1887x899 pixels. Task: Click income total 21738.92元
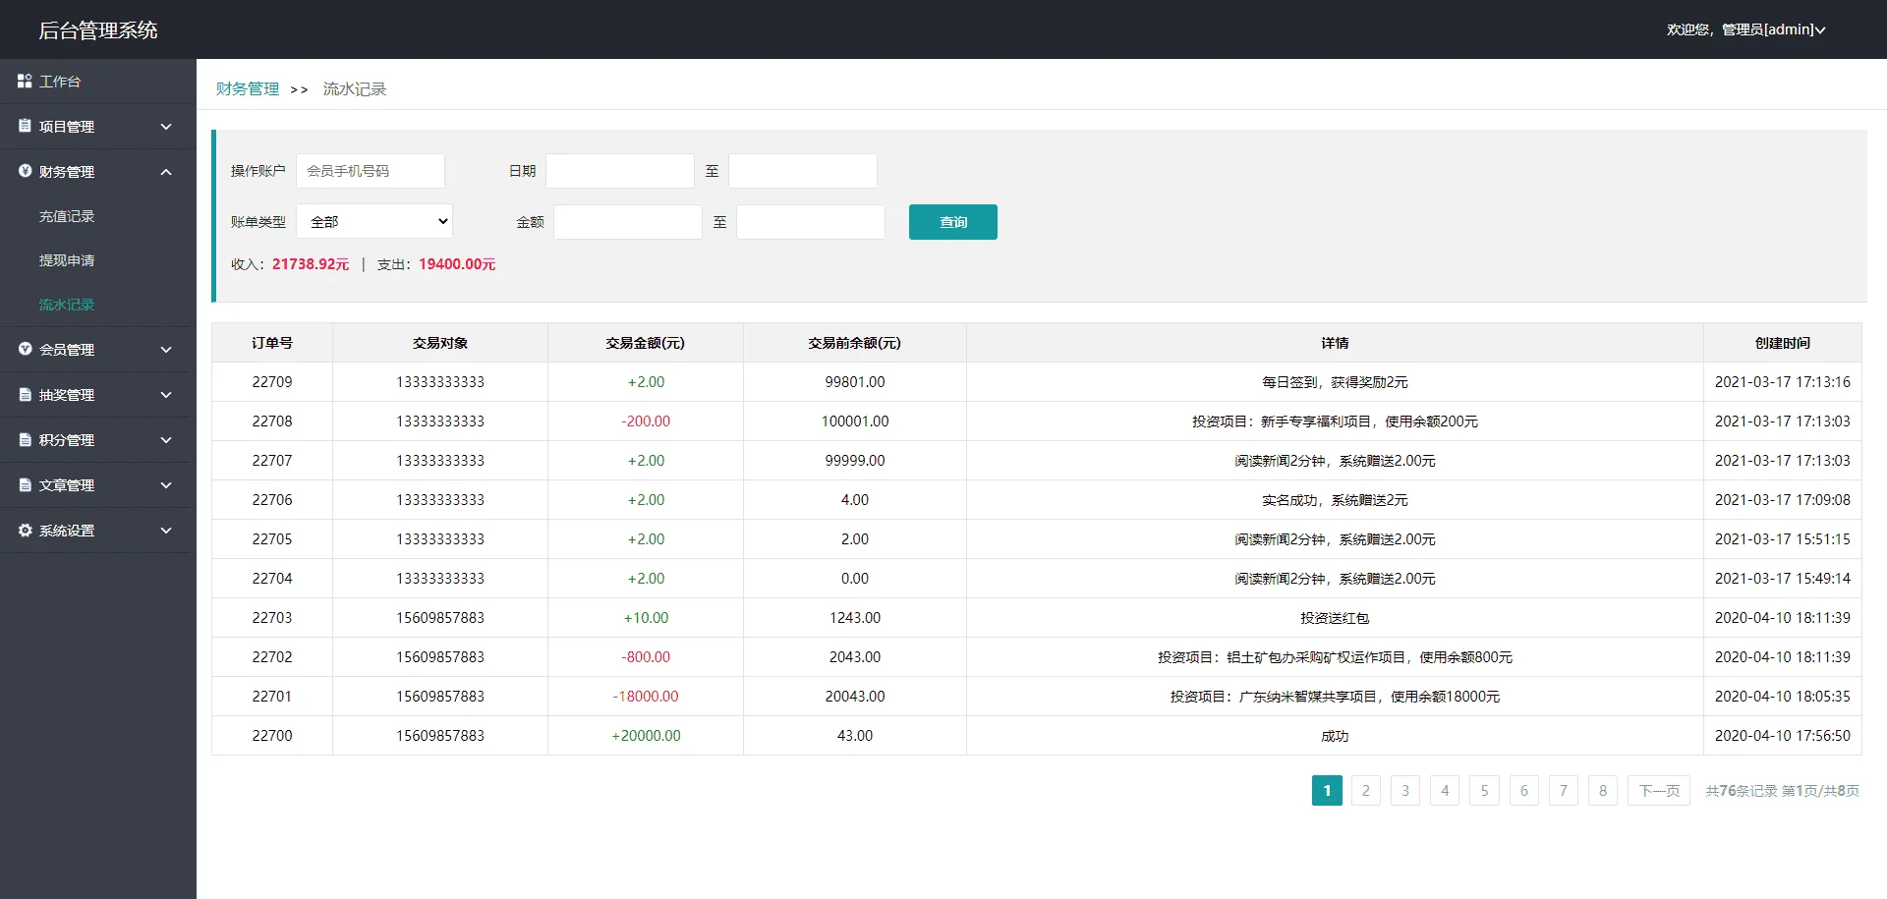pos(311,264)
